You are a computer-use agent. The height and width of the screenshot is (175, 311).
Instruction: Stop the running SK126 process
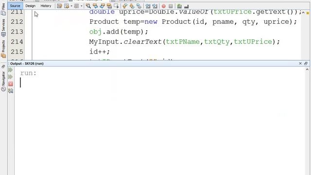pos(11,84)
